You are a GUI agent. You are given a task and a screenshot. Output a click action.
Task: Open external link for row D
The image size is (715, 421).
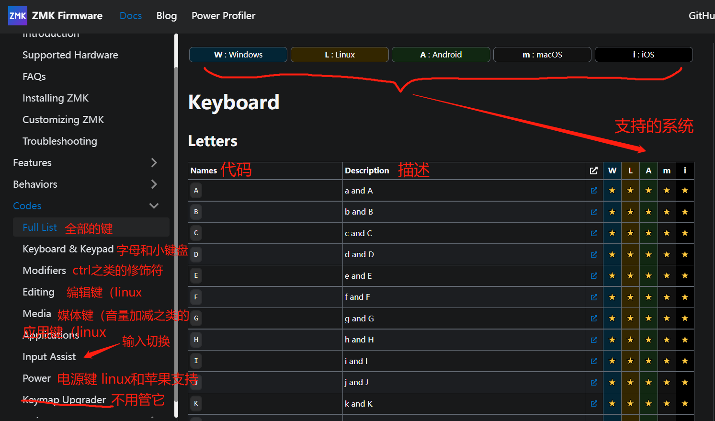click(594, 254)
